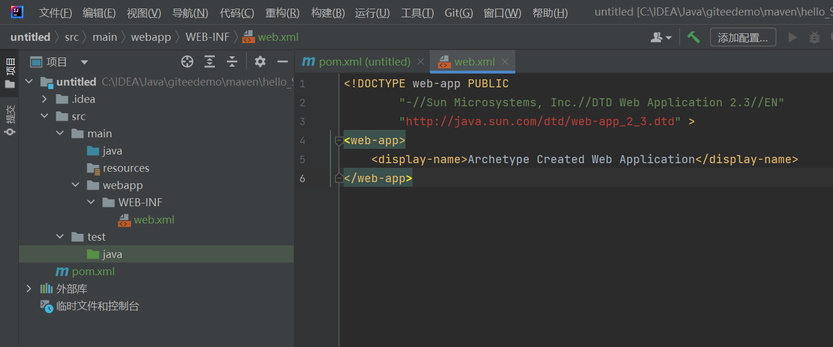
Task: Click the 临时文件和控制台 console icon
Action: click(x=47, y=306)
